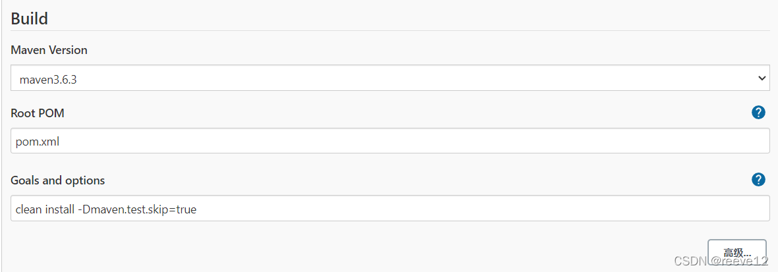
Task: Click the pom.xml text in Root POM
Action: pos(38,141)
